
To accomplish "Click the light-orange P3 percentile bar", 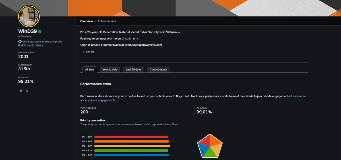I will click(132, 146).
